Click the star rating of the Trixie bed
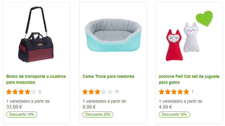The image size is (225, 126). 97,92
